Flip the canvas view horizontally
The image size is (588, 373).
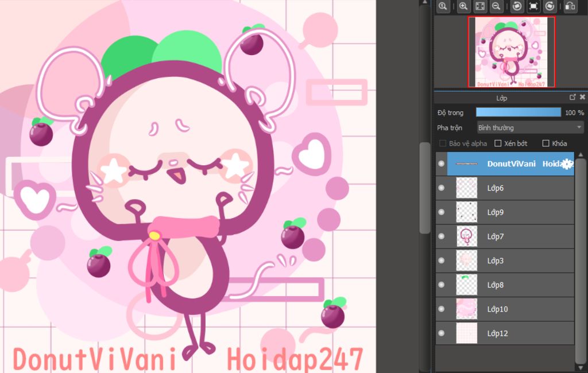pyautogui.click(x=570, y=6)
